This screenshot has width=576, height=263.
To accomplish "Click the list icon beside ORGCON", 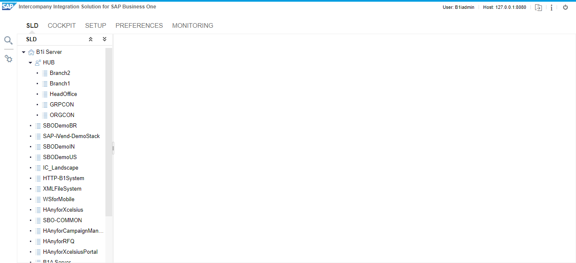I will coord(45,115).
